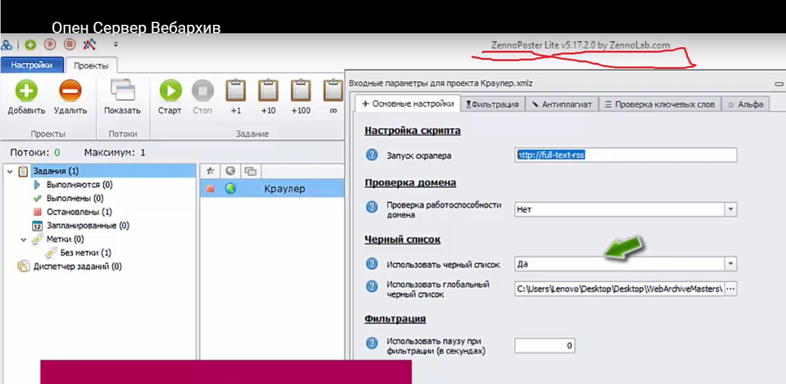786x384 pixels.
Task: Collapse the Задания tree node
Action: pos(10,172)
